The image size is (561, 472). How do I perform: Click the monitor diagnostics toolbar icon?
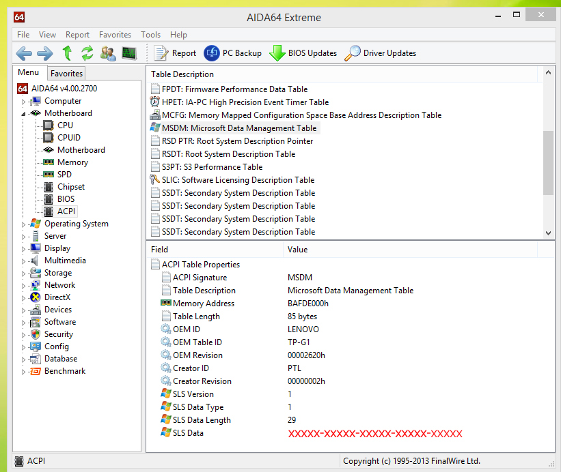(x=128, y=53)
